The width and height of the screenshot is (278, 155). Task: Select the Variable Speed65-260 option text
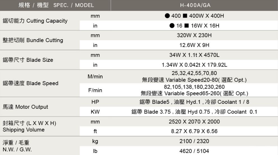[x=194, y=93]
